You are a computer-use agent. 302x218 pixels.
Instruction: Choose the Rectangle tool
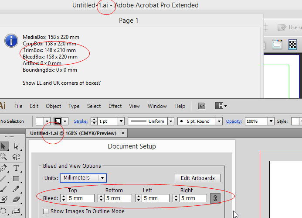click(16, 179)
